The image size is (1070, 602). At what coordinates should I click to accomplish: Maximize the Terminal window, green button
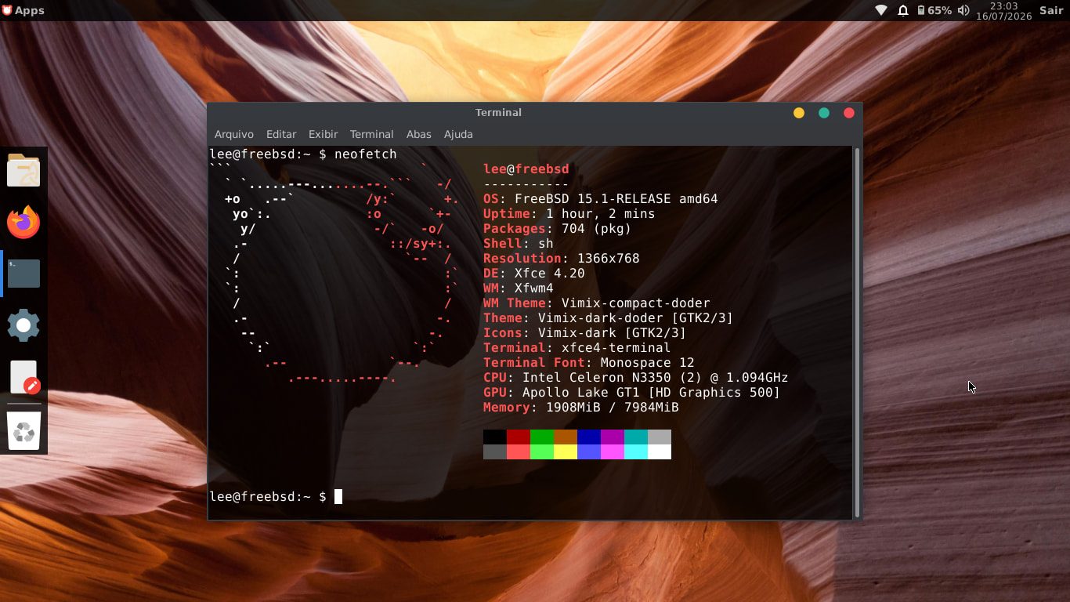pos(824,113)
